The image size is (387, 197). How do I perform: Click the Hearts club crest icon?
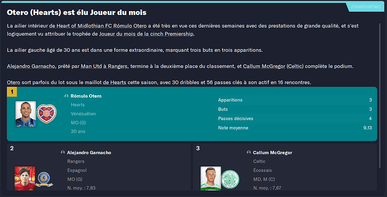pyautogui.click(x=46, y=114)
